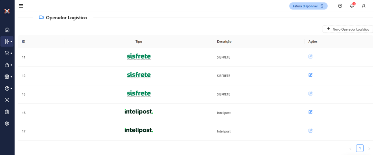Image resolution: width=374 pixels, height=155 pixels.
Task: Edit the operator with ID 11
Action: point(310,57)
